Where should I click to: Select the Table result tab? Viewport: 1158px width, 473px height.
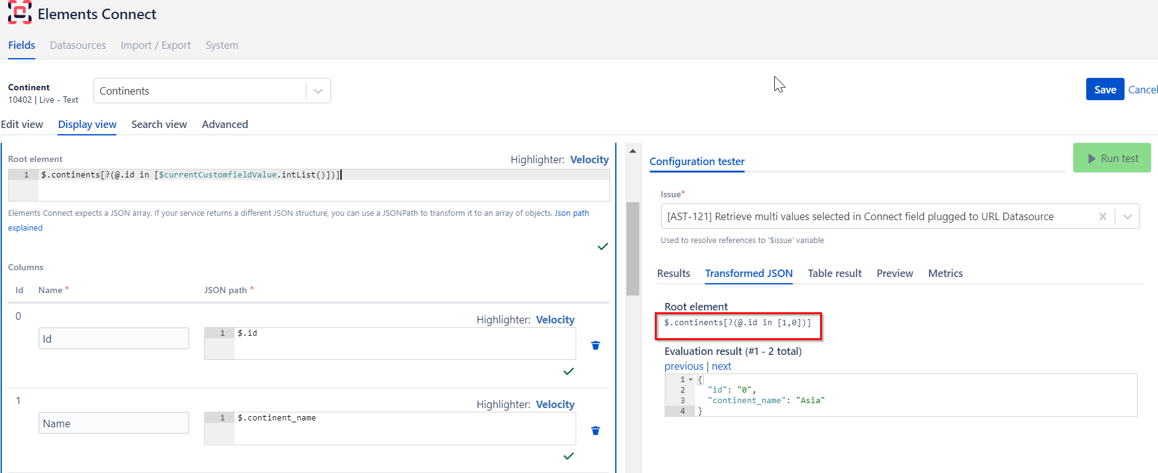(834, 273)
